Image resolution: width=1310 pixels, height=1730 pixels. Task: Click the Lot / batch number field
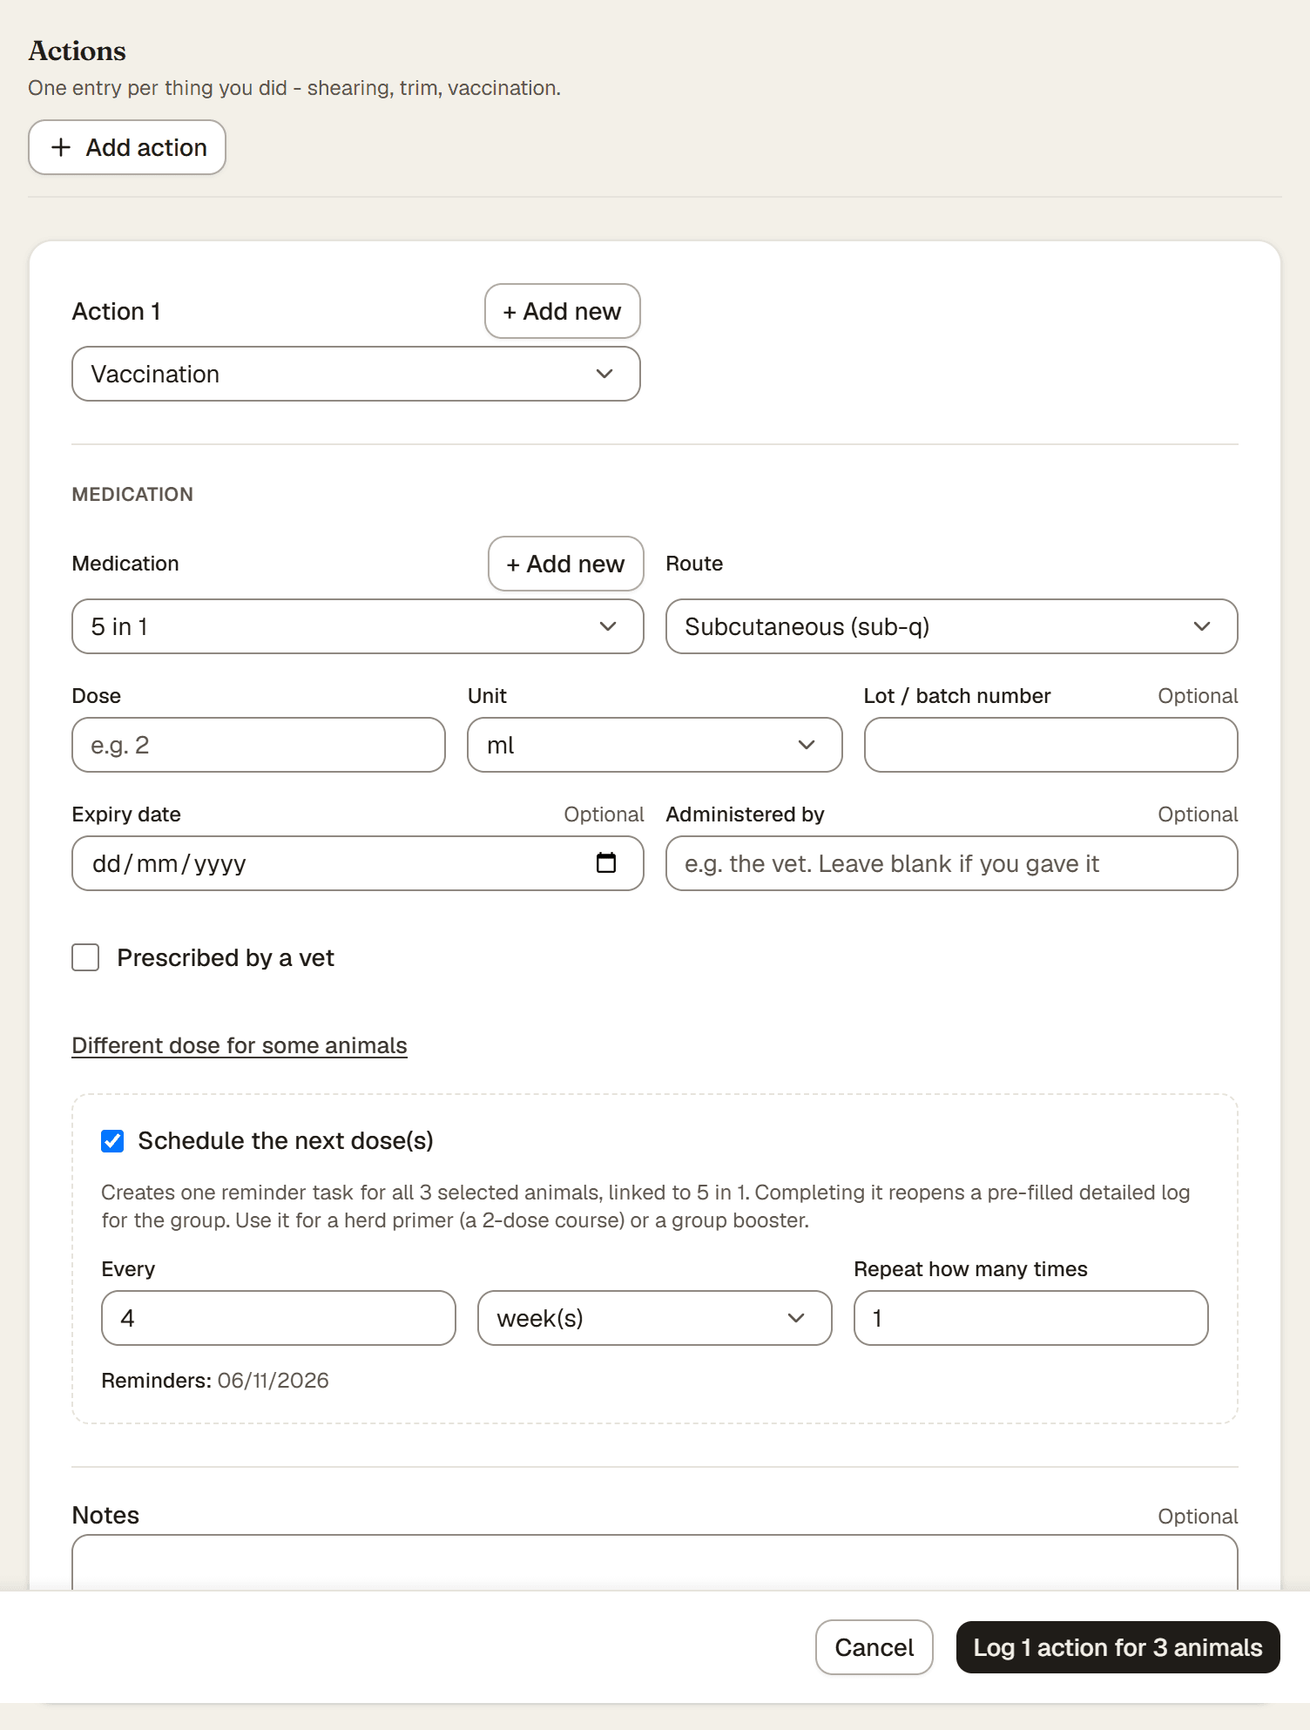click(1051, 745)
